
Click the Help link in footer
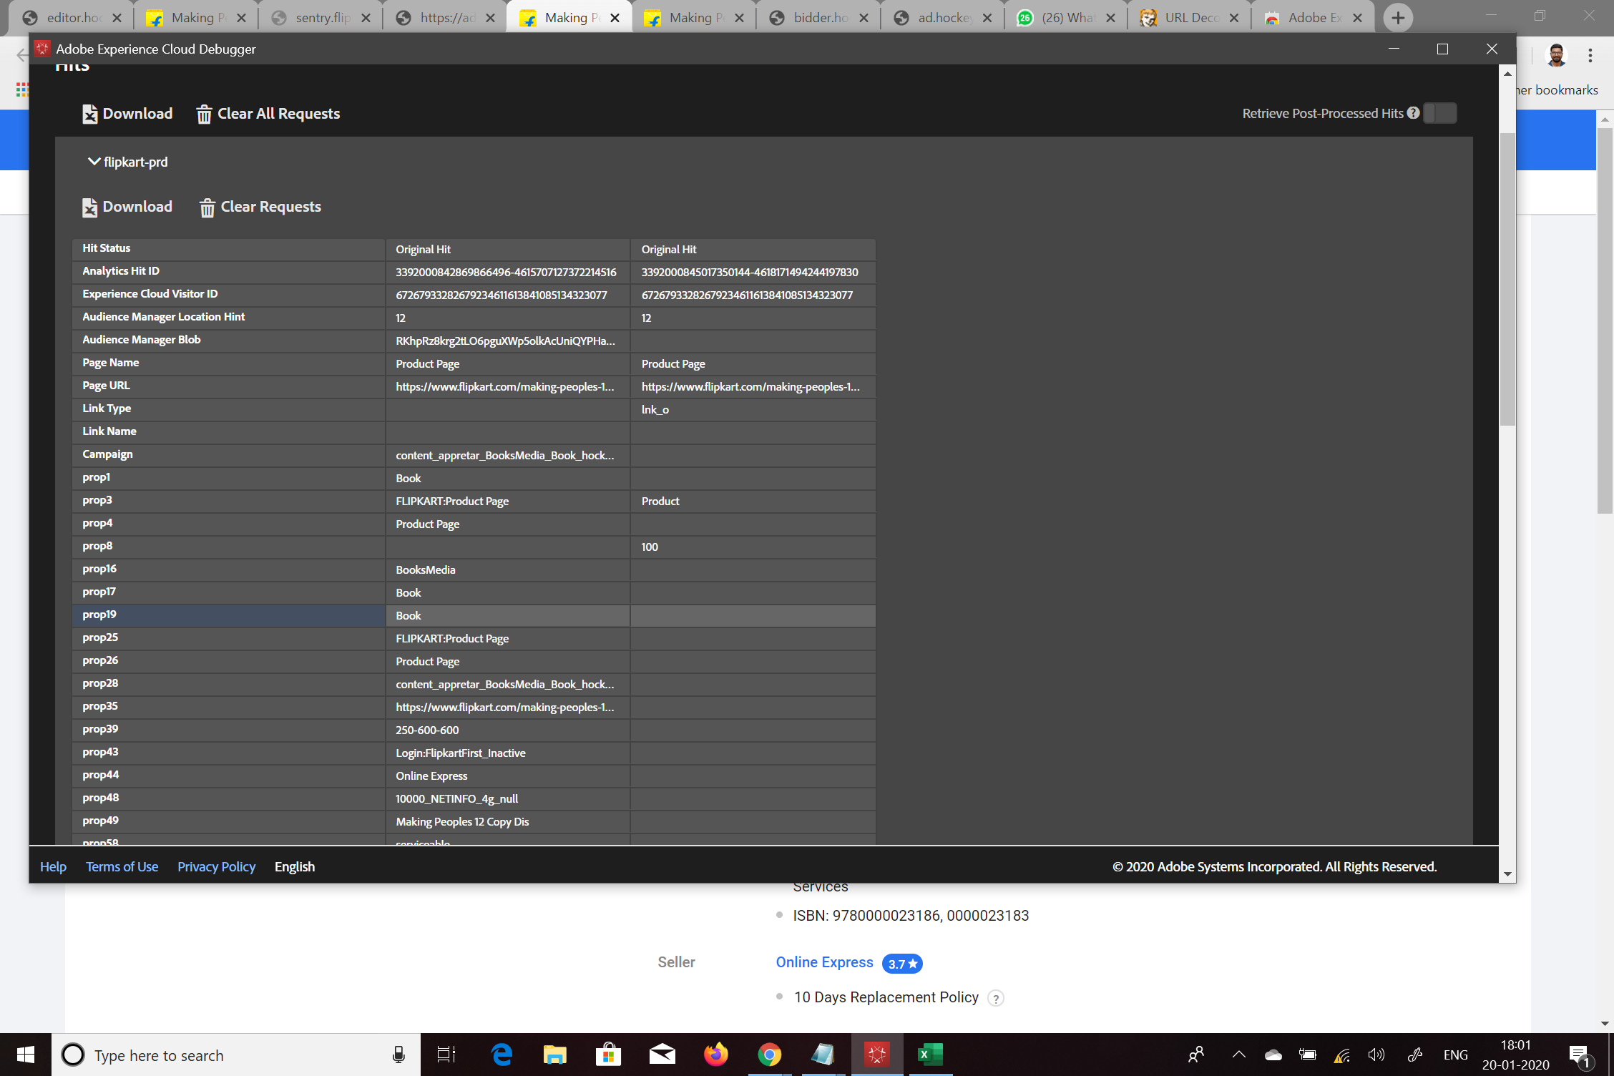53,866
